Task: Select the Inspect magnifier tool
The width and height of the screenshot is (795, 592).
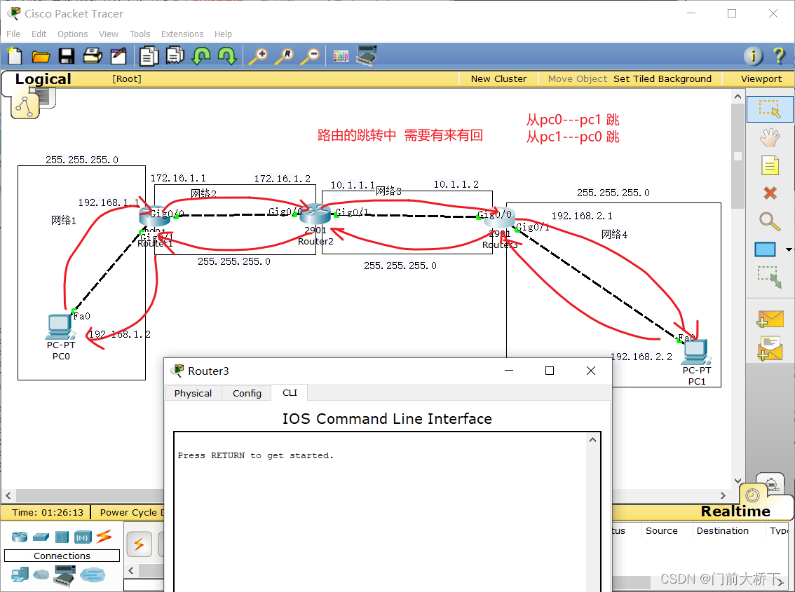Action: [770, 221]
